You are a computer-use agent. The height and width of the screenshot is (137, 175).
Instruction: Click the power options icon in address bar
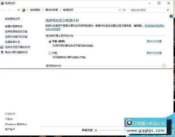click(24, 10)
